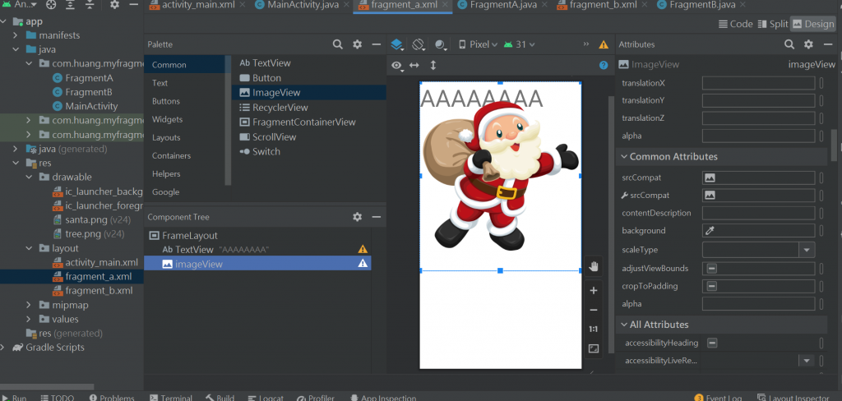The height and width of the screenshot is (401, 842).
Task: Open the Pixel device dropdown
Action: coord(478,44)
